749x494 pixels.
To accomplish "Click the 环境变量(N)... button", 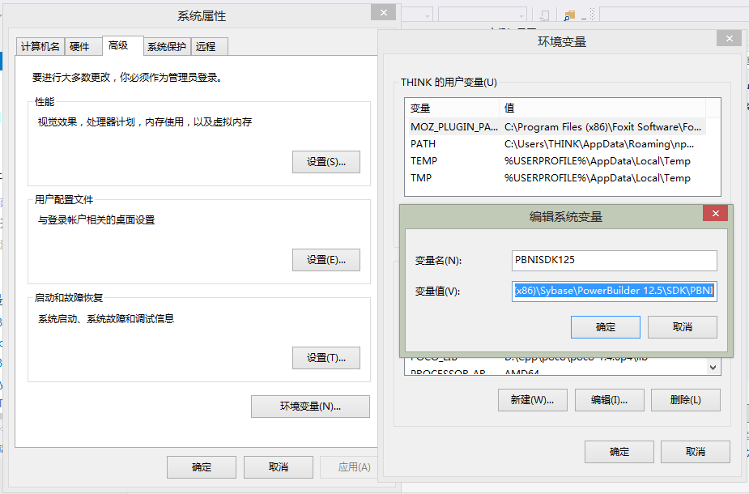I will pyautogui.click(x=310, y=406).
